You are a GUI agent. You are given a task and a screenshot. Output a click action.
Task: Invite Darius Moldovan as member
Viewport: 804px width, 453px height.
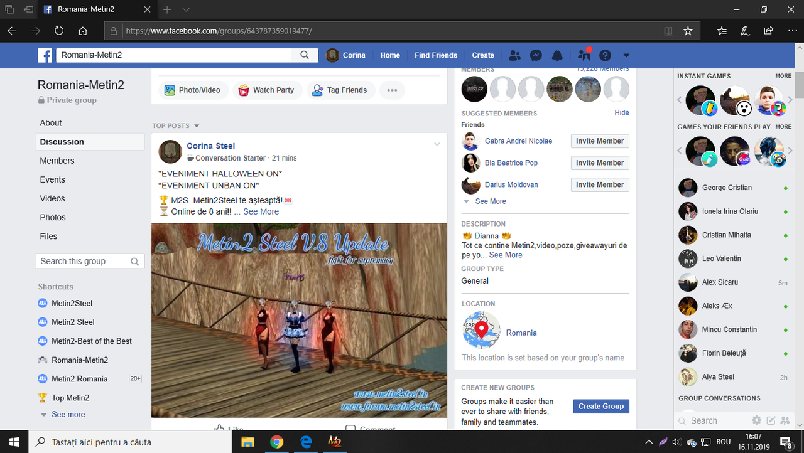coord(600,185)
